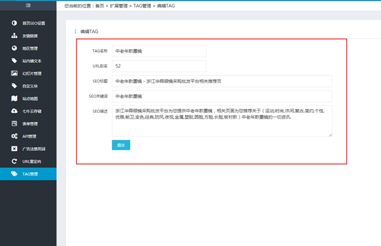Open 站点地图 via its map icon

15,98
